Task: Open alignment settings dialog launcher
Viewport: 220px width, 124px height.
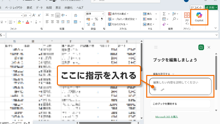Action: [82, 29]
